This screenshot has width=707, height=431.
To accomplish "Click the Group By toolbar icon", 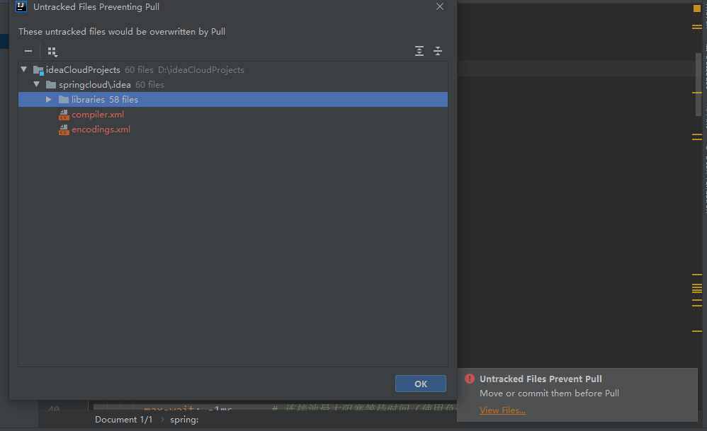I will pos(52,52).
